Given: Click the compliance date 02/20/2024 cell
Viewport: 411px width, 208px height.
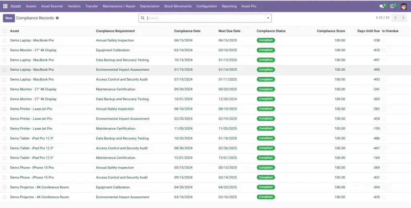Looking at the screenshot, I should [183, 119].
